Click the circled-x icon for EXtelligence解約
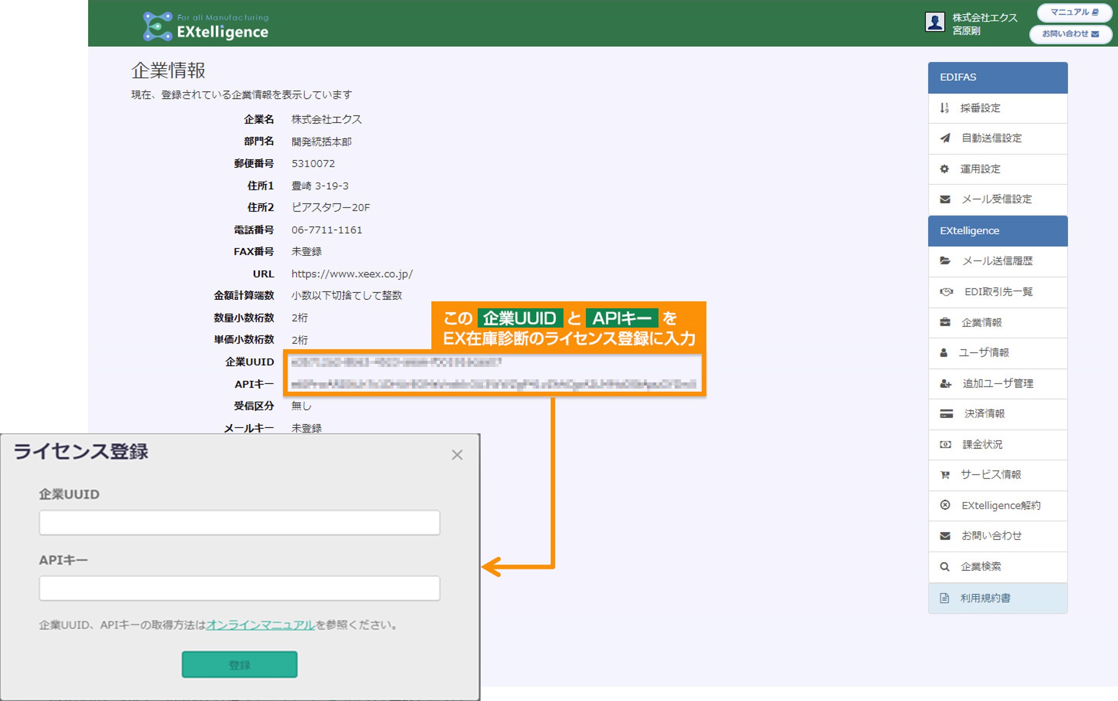Image resolution: width=1118 pixels, height=701 pixels. 944,505
